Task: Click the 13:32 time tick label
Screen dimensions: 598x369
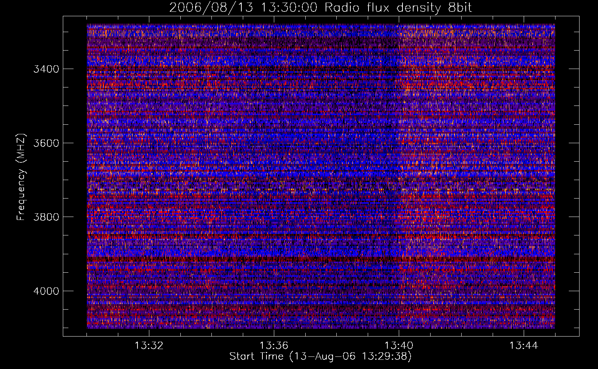Action: [149, 346]
